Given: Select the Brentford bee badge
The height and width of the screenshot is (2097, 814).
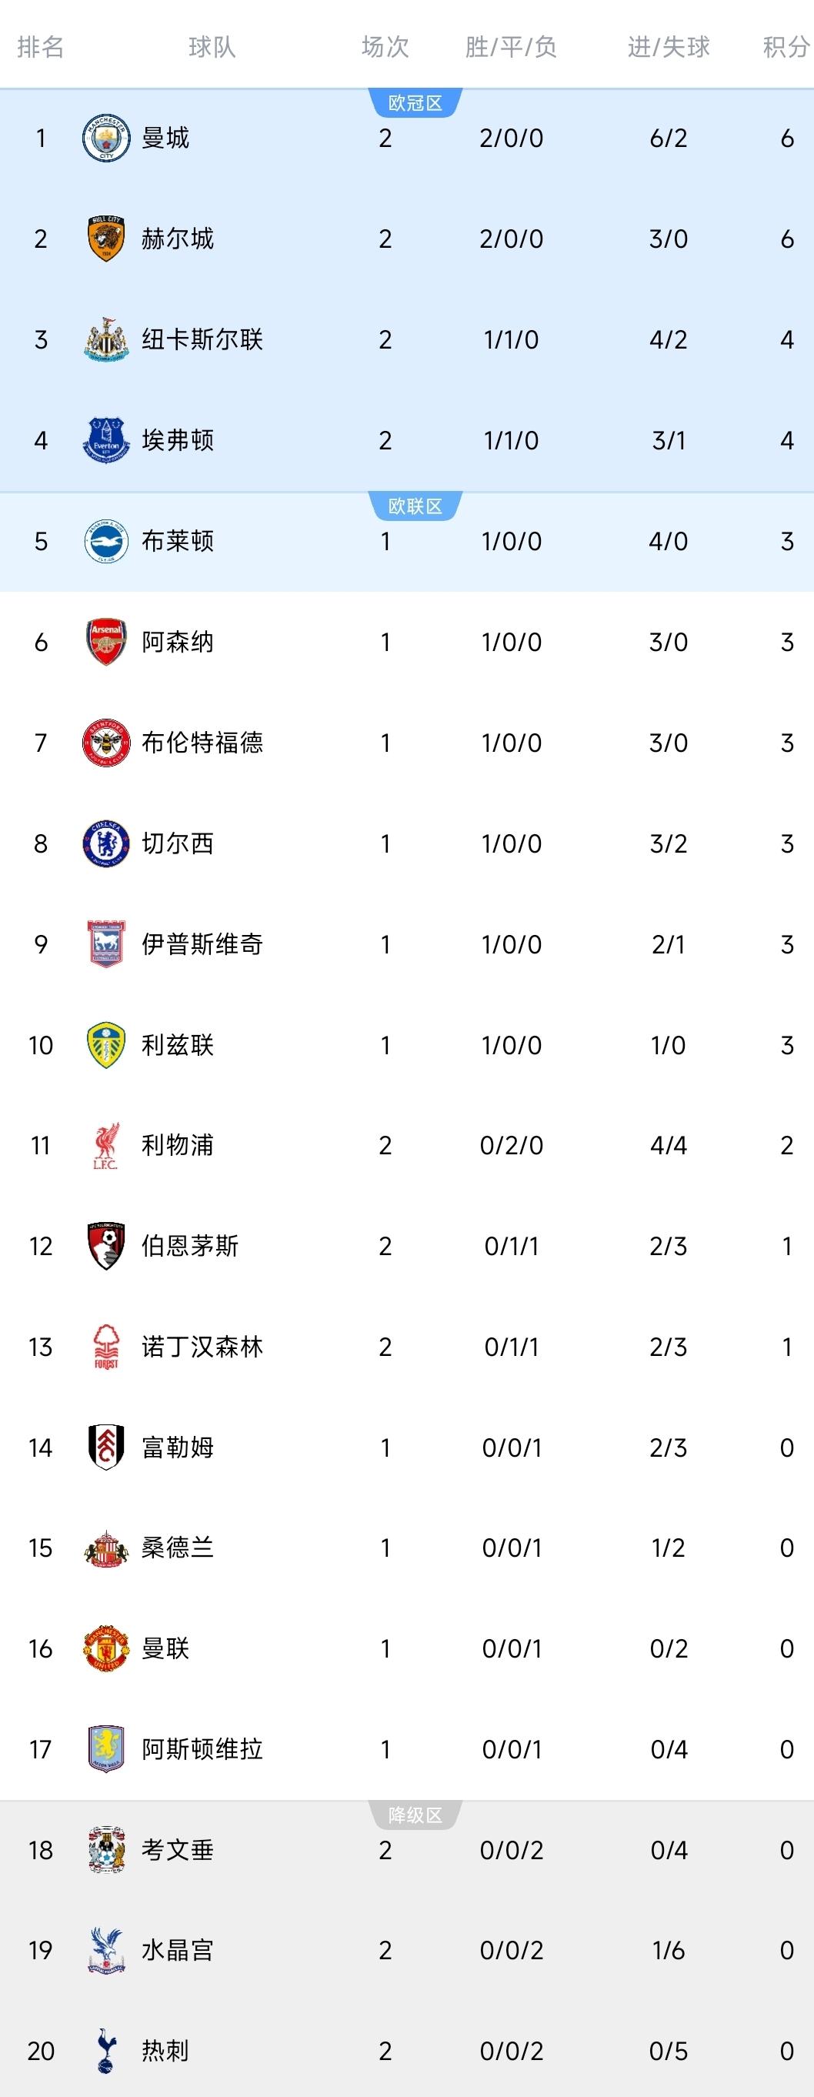Looking at the screenshot, I should 106,743.
